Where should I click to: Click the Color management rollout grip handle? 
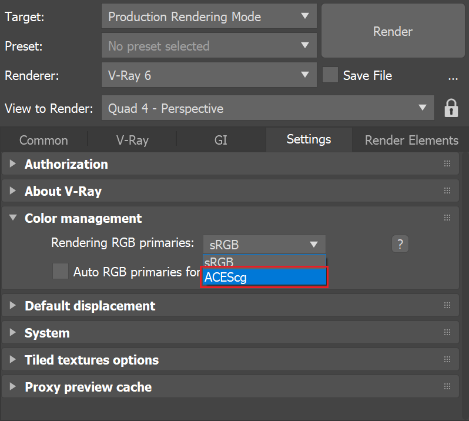pyautogui.click(x=447, y=218)
